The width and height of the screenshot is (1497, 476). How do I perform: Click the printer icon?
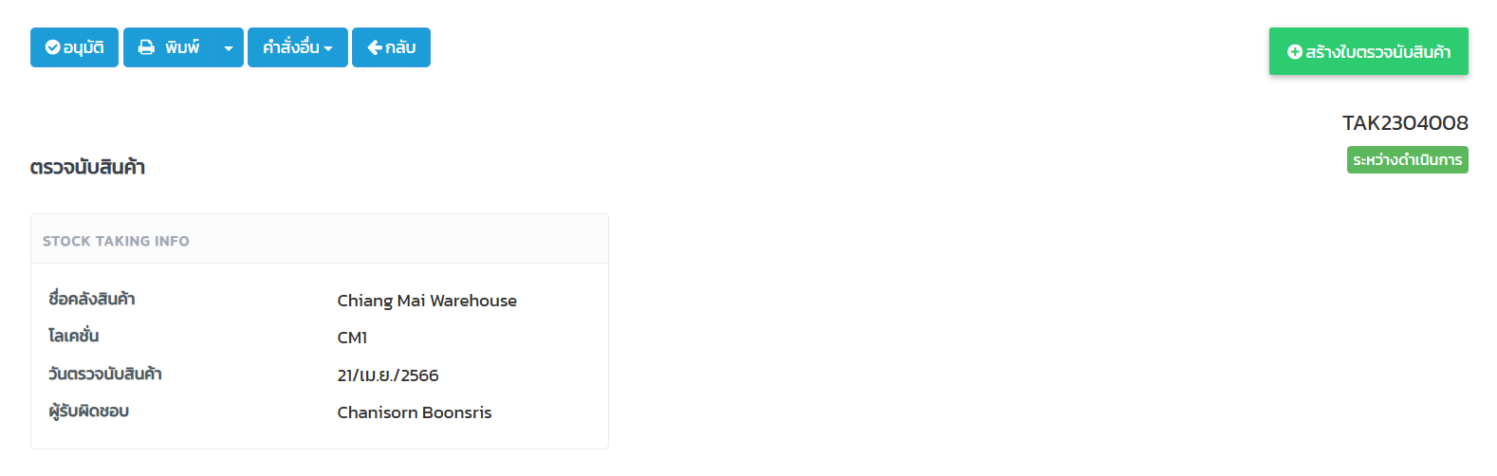146,47
